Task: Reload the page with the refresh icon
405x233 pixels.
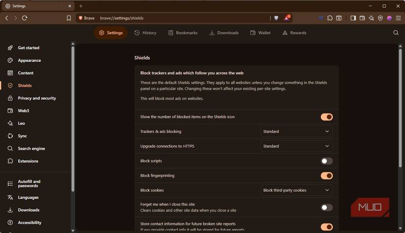Action: (x=25, y=18)
